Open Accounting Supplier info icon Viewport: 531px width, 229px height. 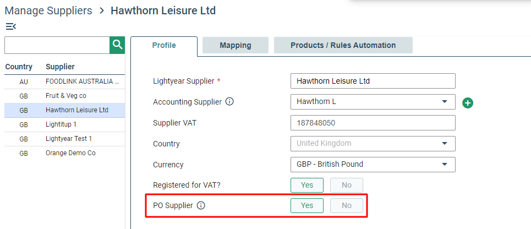229,102
